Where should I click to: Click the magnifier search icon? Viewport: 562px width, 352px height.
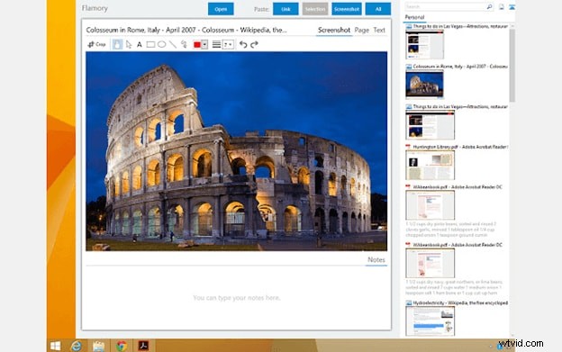[489, 6]
